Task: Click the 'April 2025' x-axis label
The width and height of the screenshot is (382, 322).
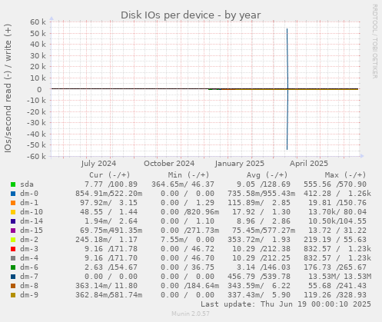Action: pos(309,164)
